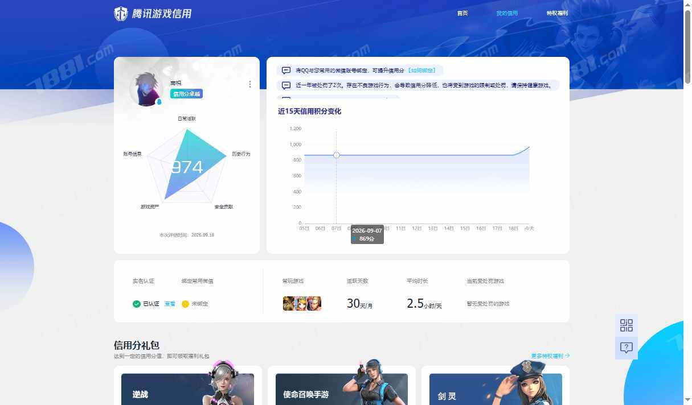
Task: Open the help question floating button
Action: [x=627, y=348]
